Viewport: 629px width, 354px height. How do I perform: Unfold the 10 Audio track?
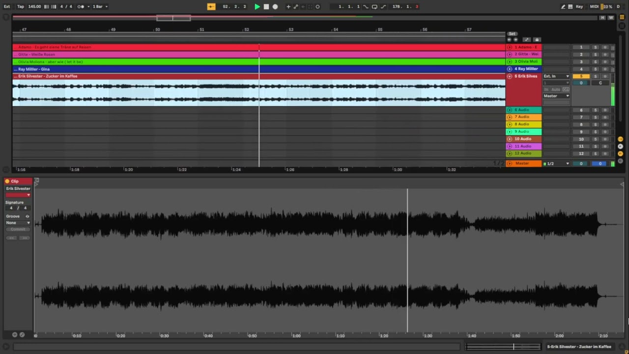click(510, 139)
